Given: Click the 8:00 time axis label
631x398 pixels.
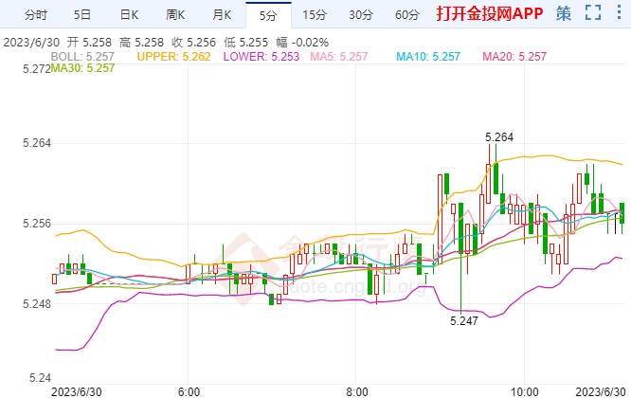Looking at the screenshot, I should pyautogui.click(x=356, y=392).
